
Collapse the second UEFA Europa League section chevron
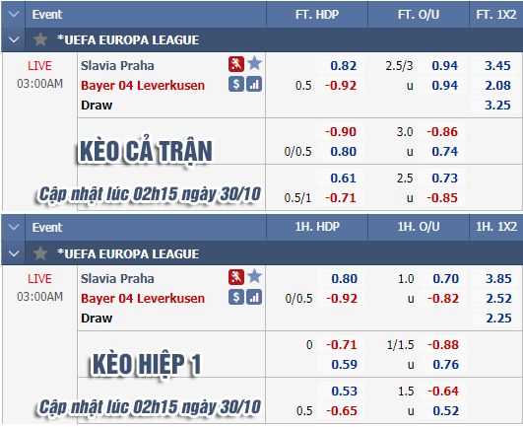click(x=14, y=253)
